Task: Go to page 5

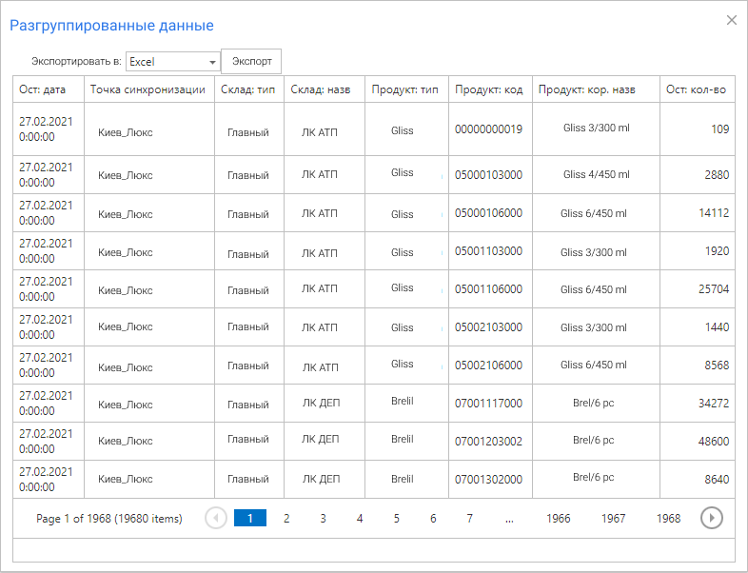Action: point(397,518)
